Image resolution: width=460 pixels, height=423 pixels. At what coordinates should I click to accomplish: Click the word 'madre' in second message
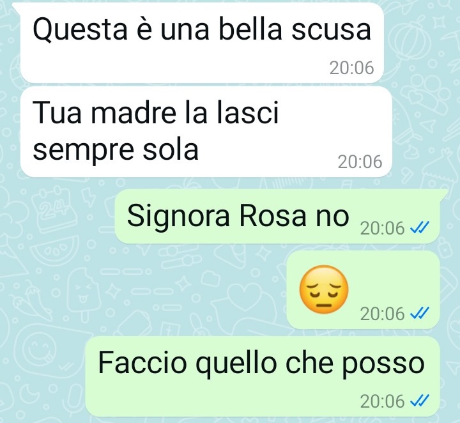coord(134,112)
